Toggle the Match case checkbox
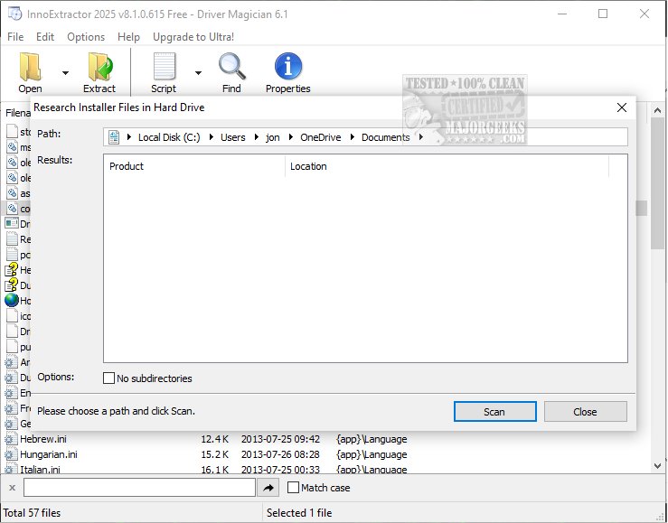Image resolution: width=668 pixels, height=523 pixels. coord(293,488)
